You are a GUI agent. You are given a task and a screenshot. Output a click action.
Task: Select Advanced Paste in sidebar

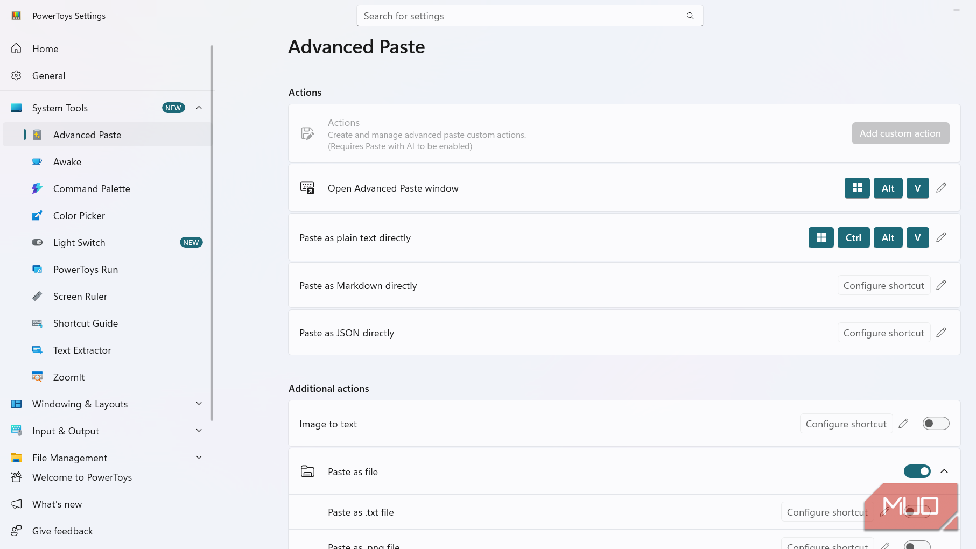click(107, 135)
